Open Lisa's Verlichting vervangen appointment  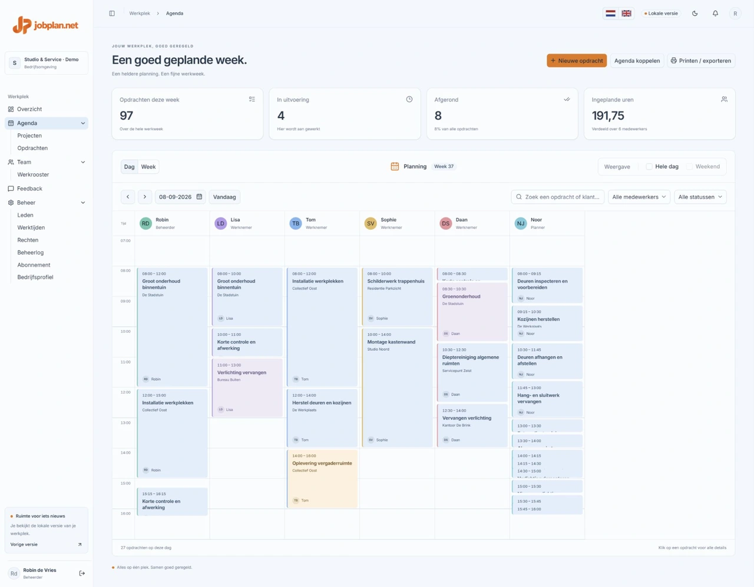(x=247, y=387)
